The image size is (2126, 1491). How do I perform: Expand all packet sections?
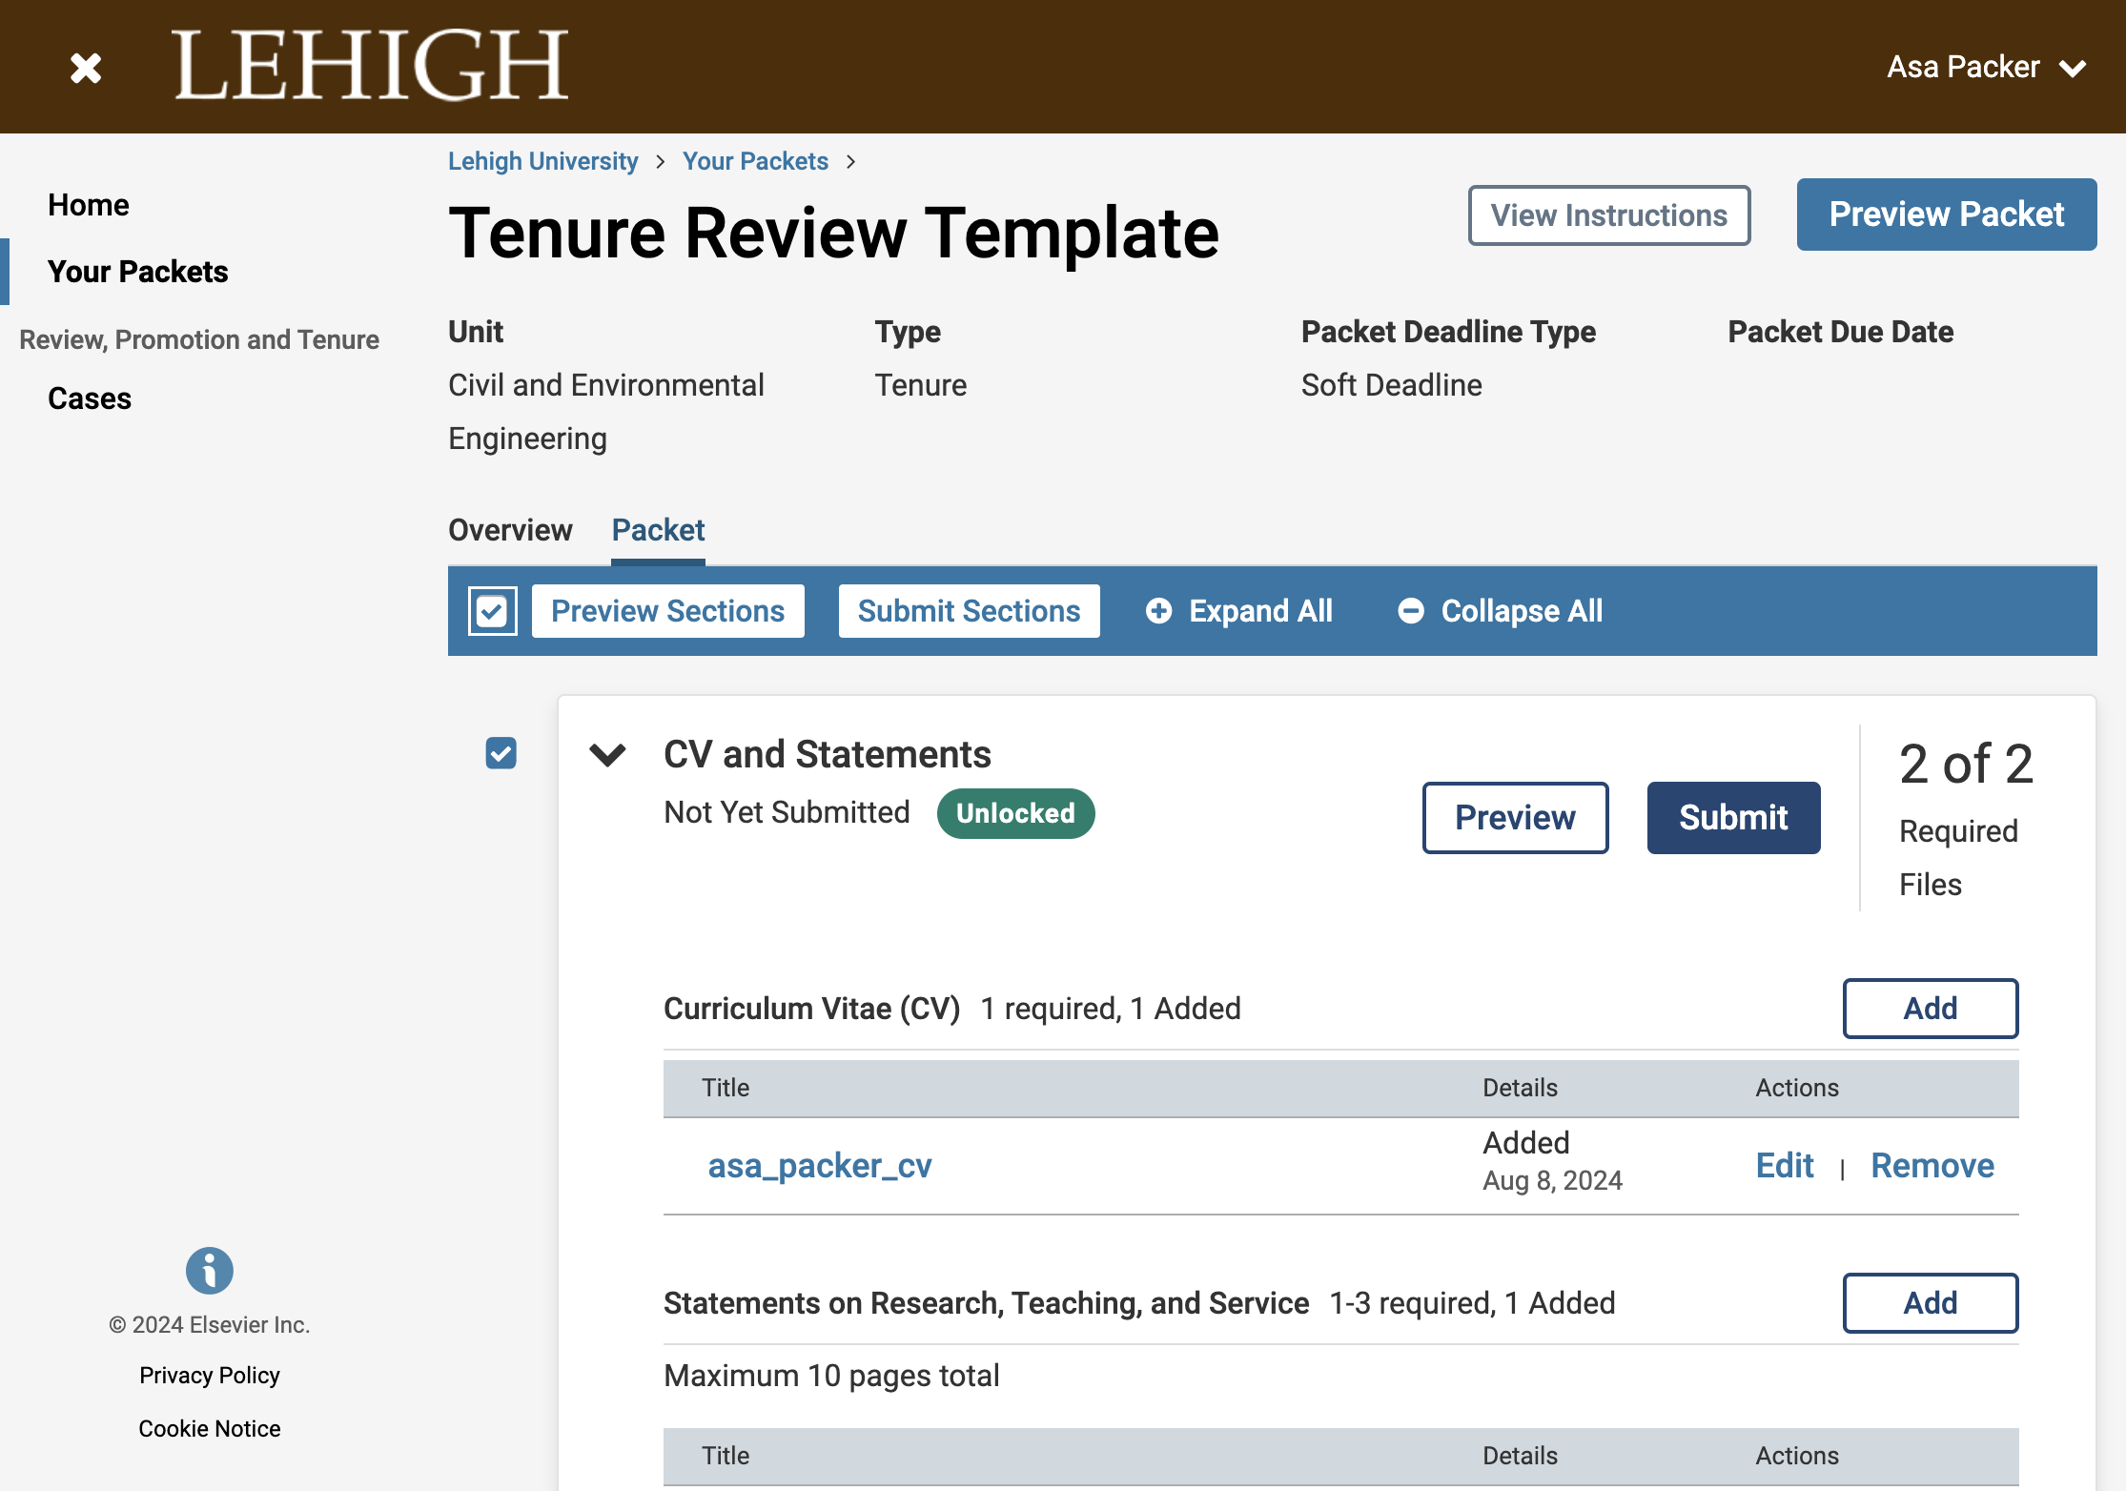pos(1239,611)
